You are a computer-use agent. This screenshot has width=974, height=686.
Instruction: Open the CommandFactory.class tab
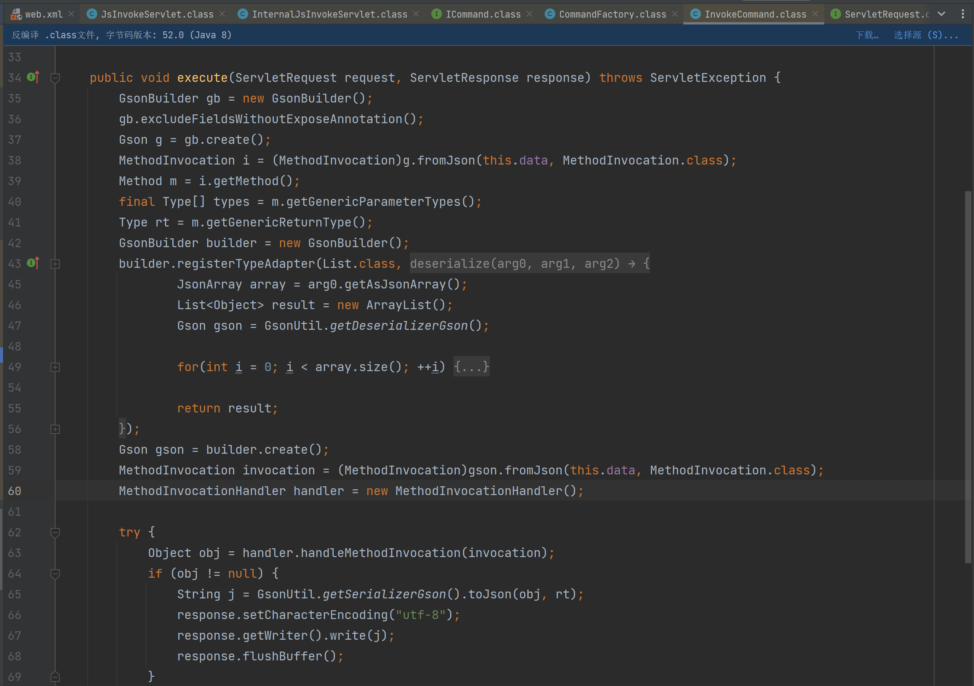tap(612, 15)
